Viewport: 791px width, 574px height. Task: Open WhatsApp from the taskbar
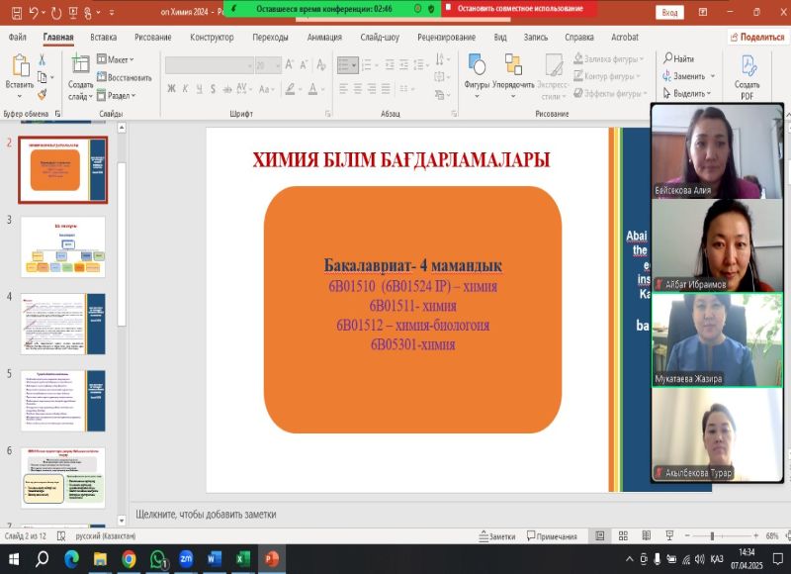point(157,559)
